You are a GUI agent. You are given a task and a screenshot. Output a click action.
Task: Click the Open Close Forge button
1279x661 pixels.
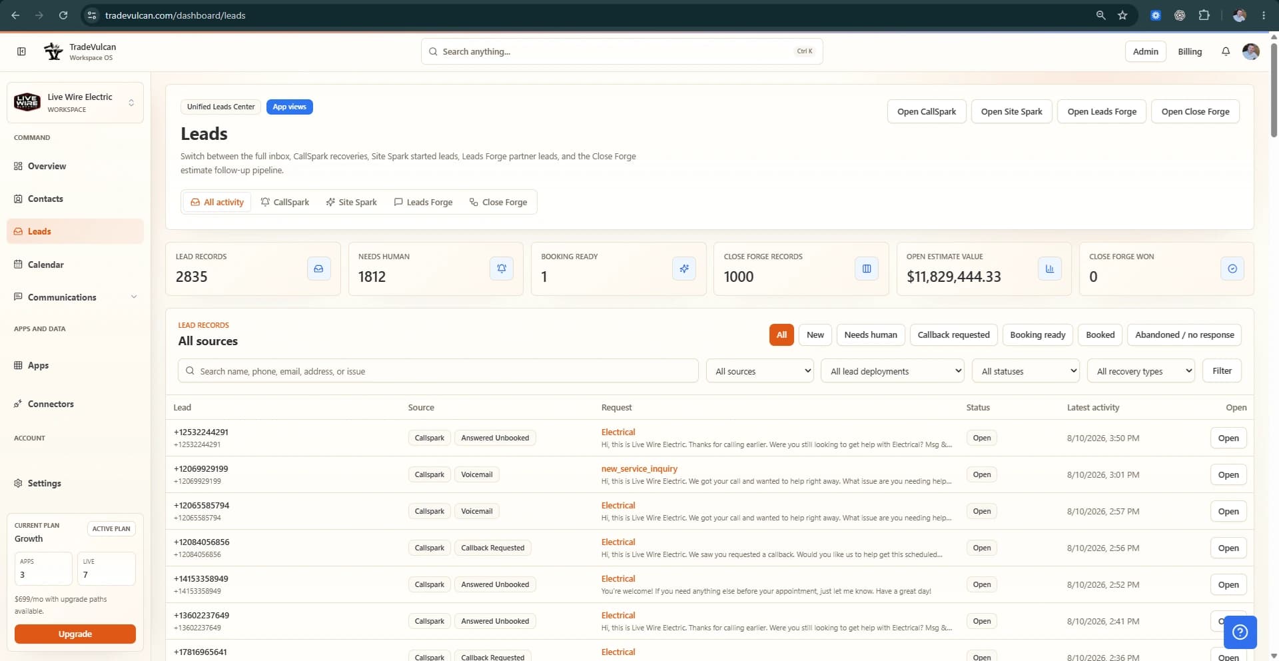click(x=1196, y=111)
